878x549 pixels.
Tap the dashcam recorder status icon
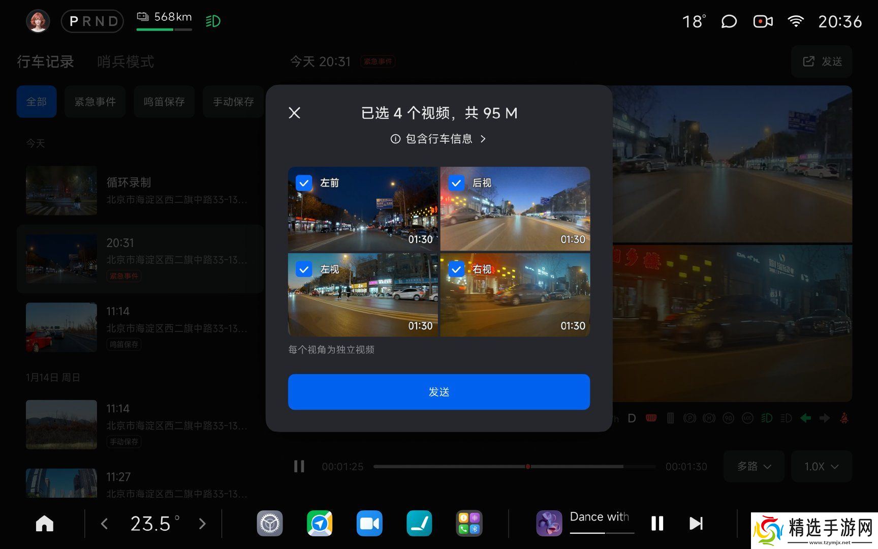tap(762, 21)
